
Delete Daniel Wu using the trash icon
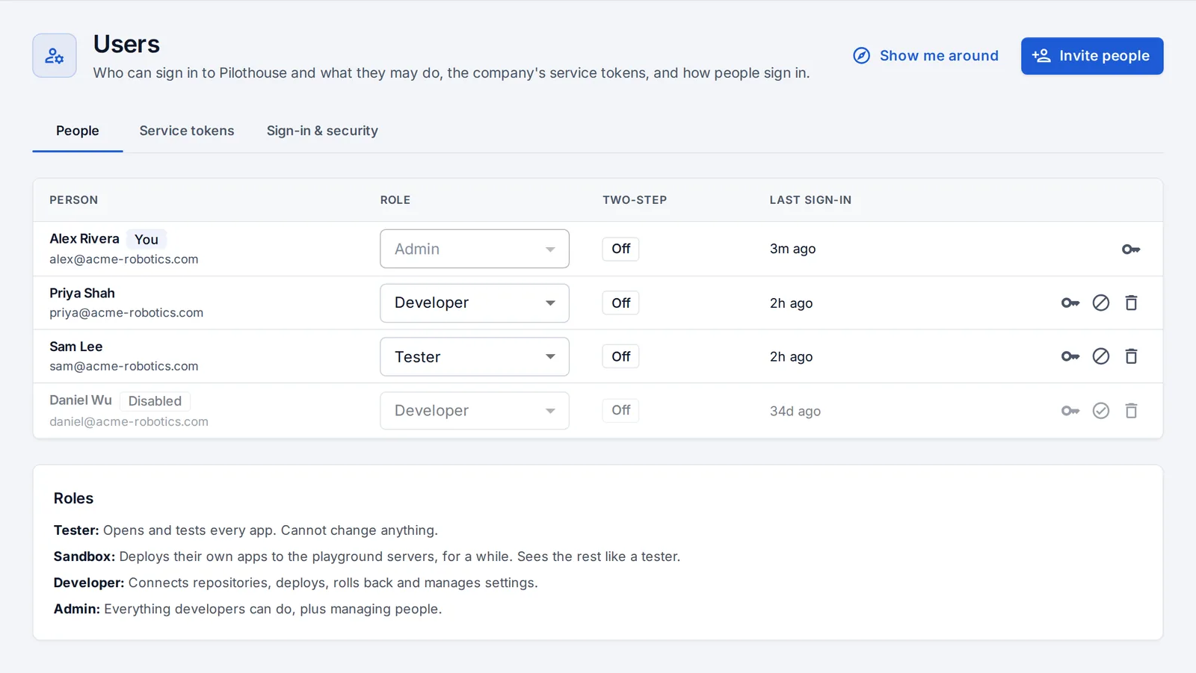point(1131,411)
